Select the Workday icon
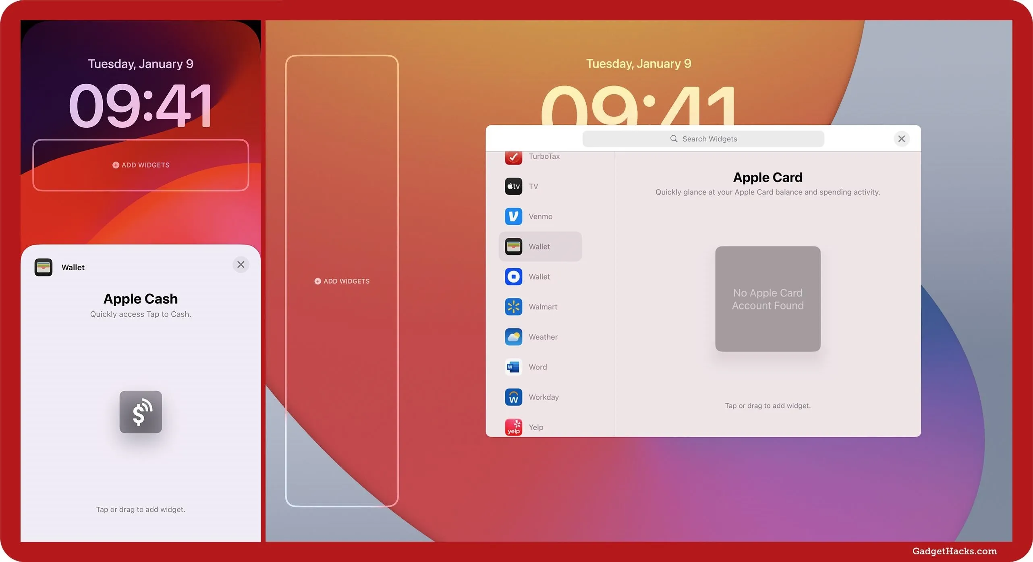Screen dimensions: 1033x562 point(513,397)
